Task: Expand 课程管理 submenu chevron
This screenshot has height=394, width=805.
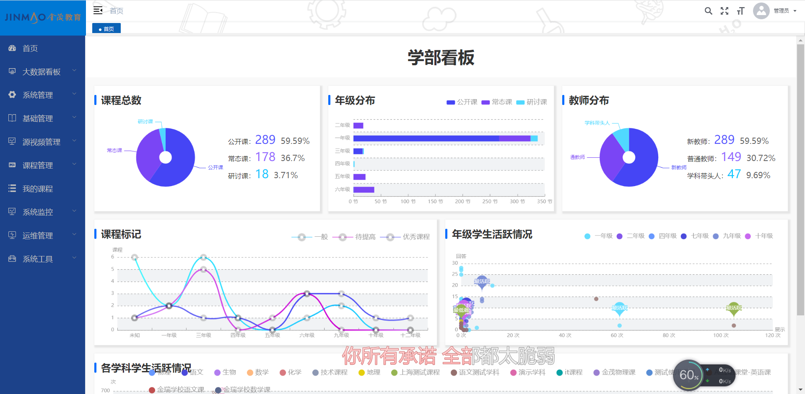Action: 74,164
